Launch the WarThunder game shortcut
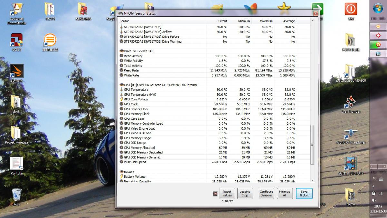This screenshot has height=218, width=387. pos(351,104)
